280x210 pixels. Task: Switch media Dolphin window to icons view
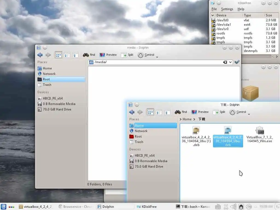tap(59, 55)
